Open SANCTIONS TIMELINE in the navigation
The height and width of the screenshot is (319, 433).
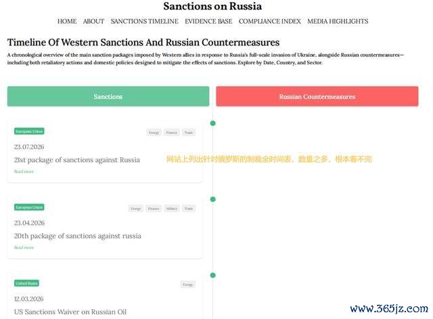pyautogui.click(x=144, y=21)
